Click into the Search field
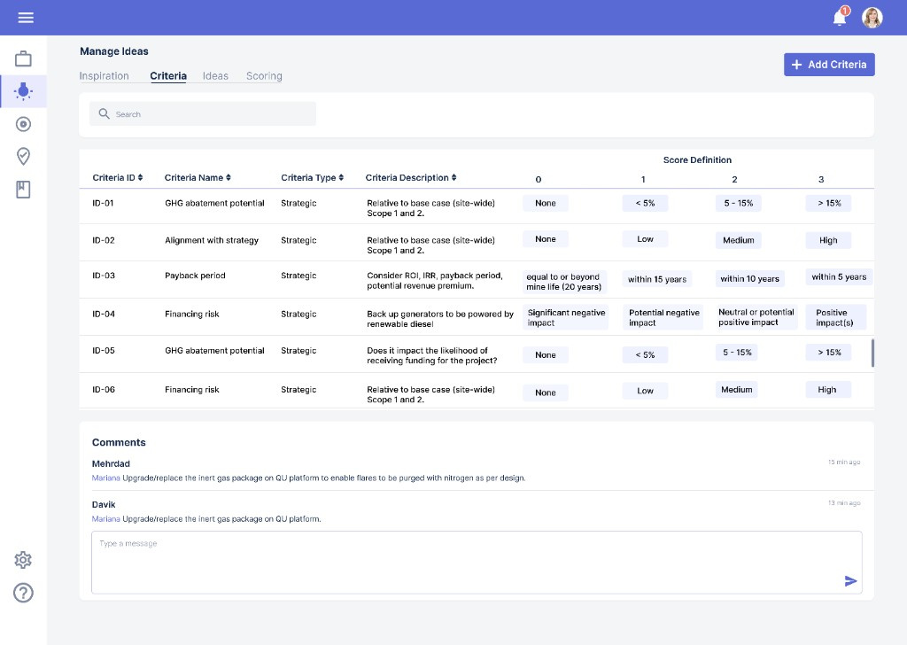Viewport: 907px width, 645px height. (203, 114)
